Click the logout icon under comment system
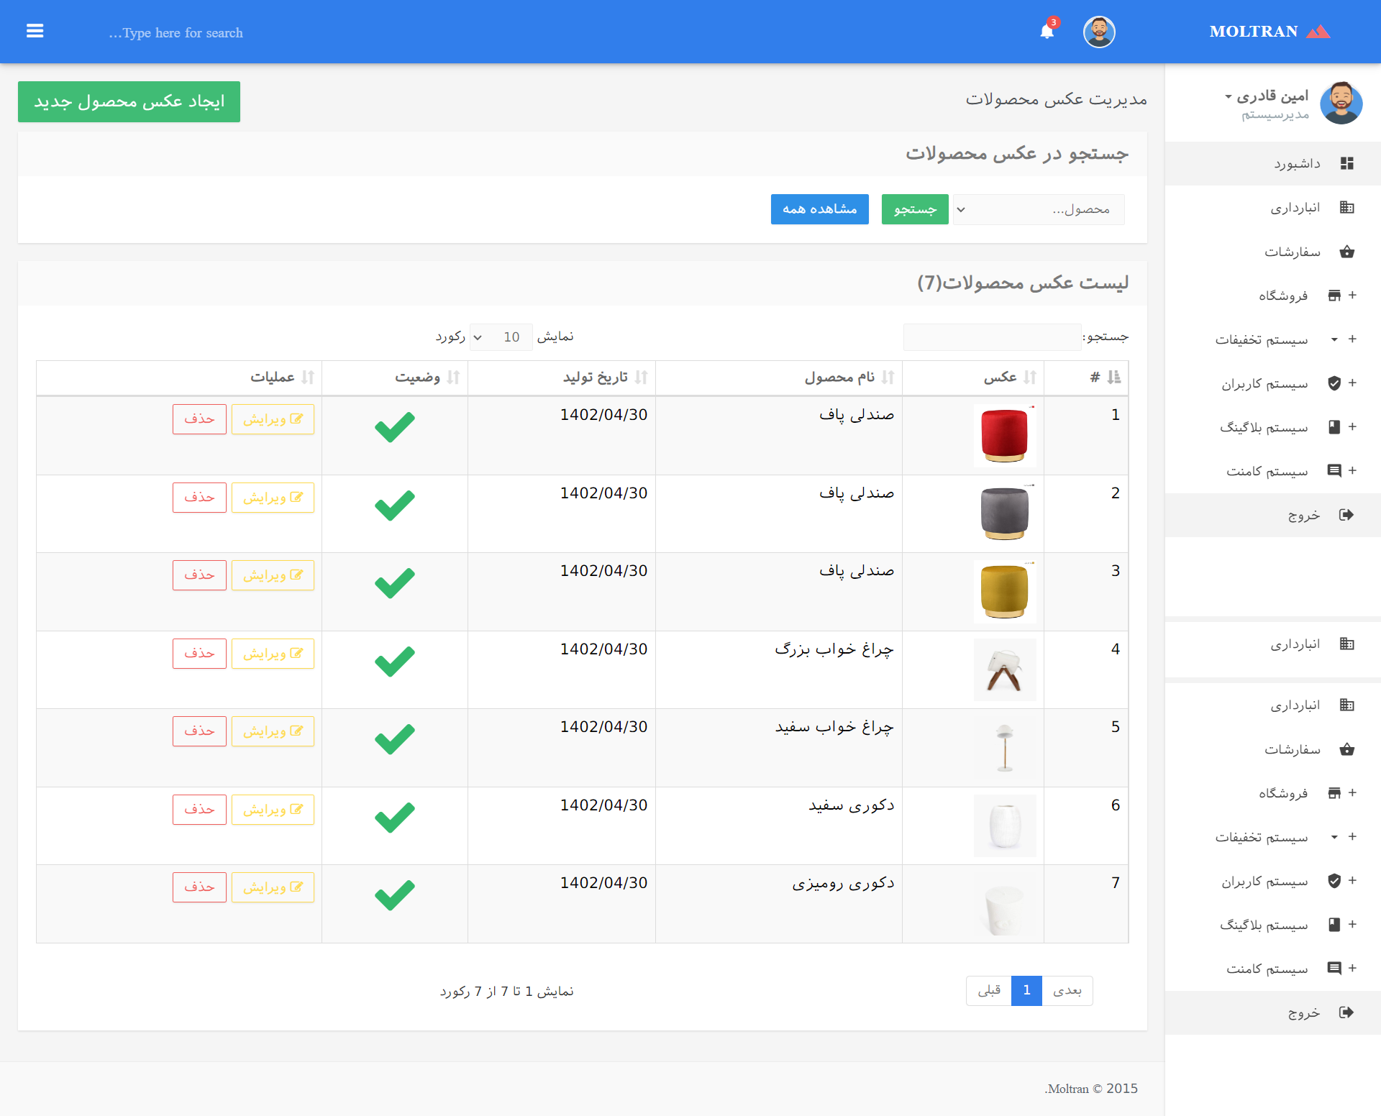The height and width of the screenshot is (1116, 1381). click(x=1346, y=515)
